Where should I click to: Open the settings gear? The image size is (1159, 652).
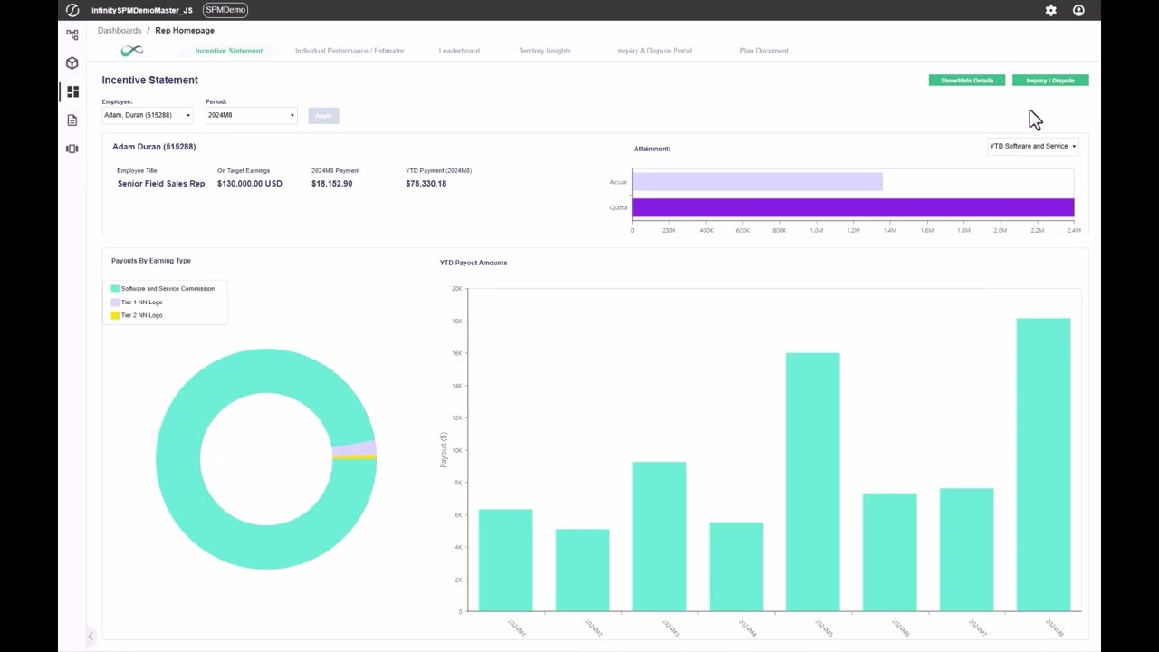[1050, 10]
